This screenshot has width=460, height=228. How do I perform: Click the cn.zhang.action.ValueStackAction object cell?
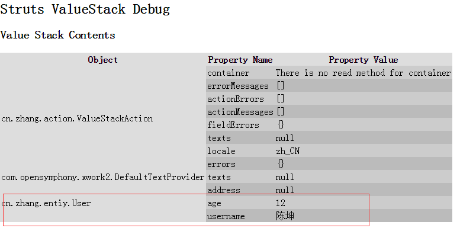[77, 118]
